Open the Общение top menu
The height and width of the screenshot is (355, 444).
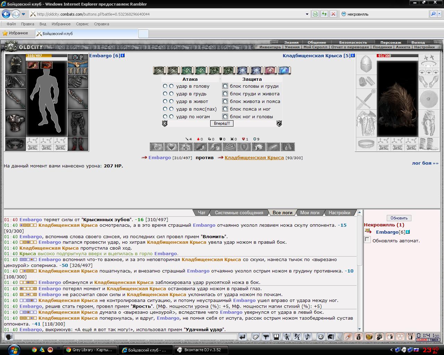pyautogui.click(x=317, y=42)
